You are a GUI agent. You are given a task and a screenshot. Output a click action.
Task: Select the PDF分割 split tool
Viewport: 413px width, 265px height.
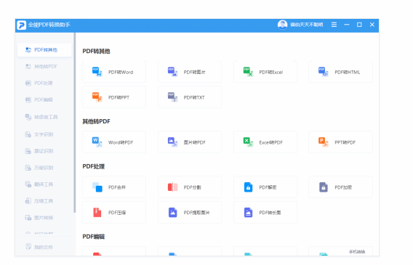click(190, 187)
